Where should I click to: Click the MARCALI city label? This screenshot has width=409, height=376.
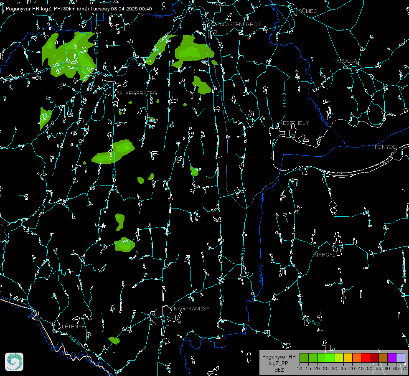325,255
